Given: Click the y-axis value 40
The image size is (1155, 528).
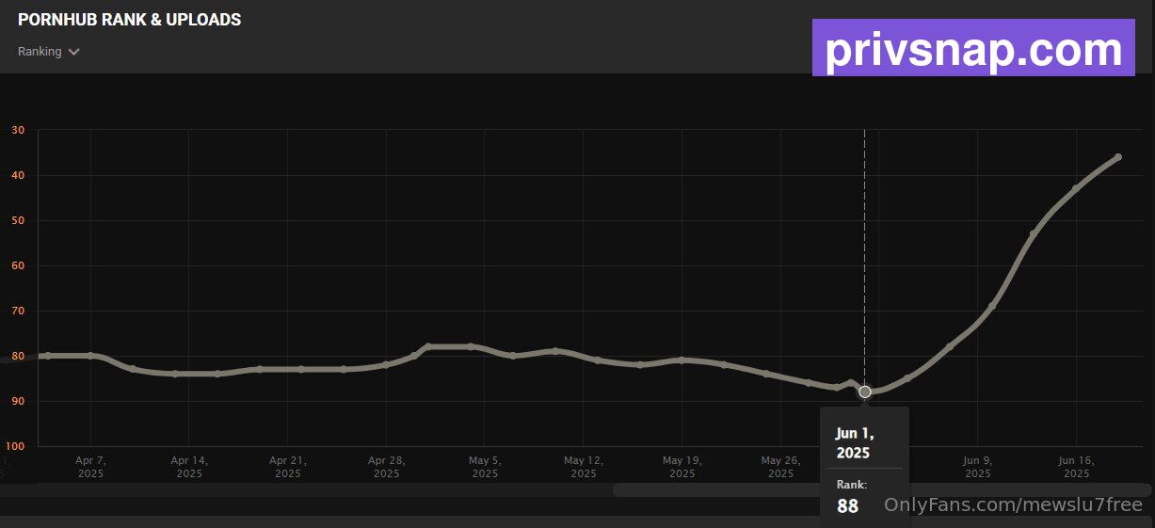Looking at the screenshot, I should 18,176.
